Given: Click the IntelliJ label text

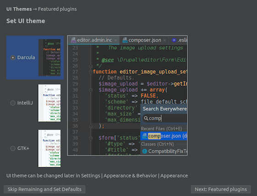Looking at the screenshot, I should click(25, 103).
